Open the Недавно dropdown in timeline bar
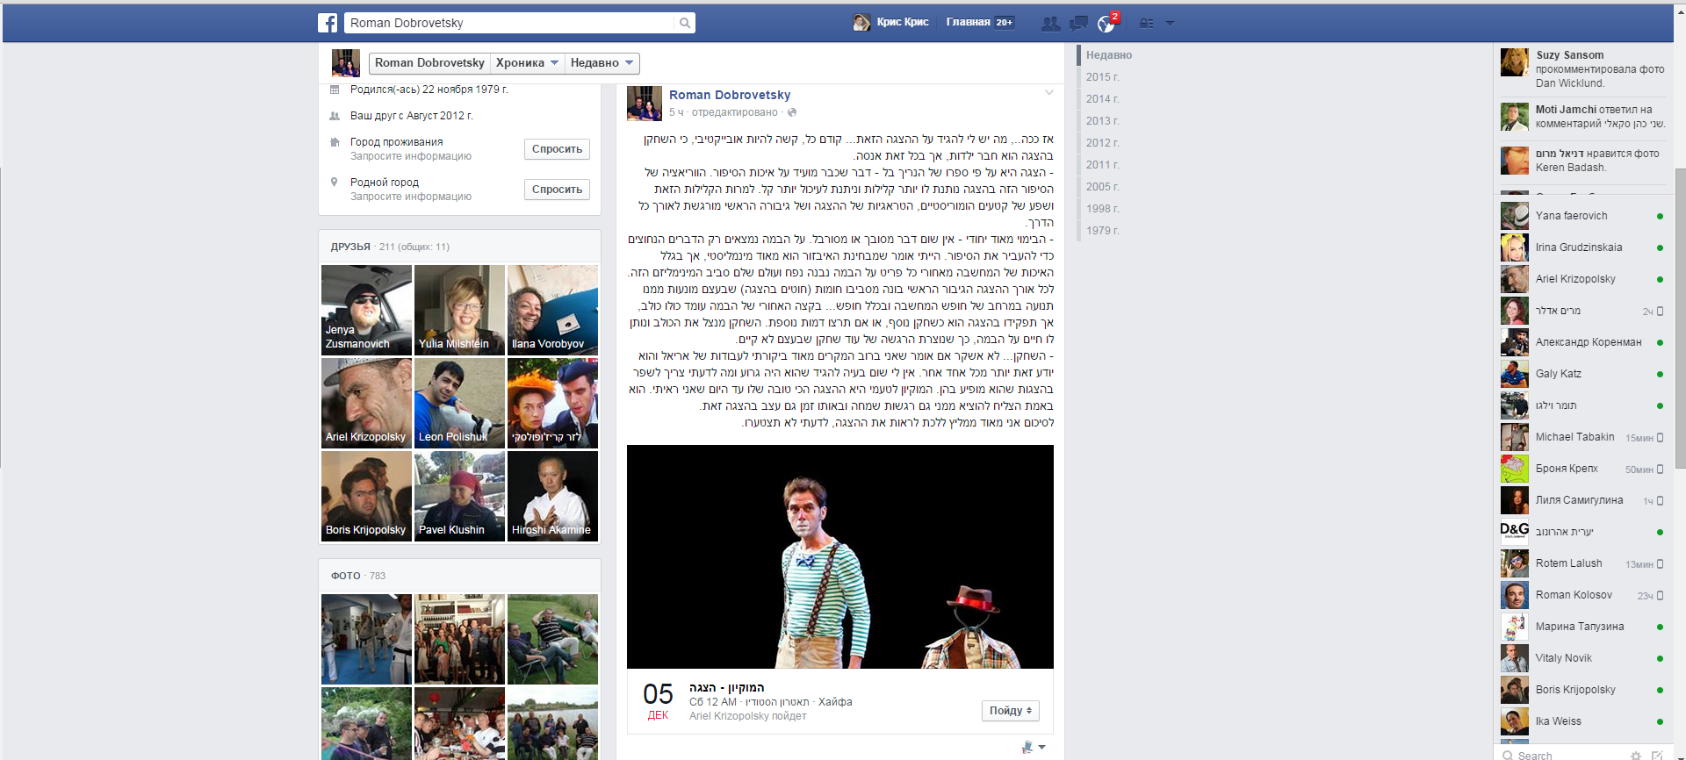1686x760 pixels. [602, 63]
